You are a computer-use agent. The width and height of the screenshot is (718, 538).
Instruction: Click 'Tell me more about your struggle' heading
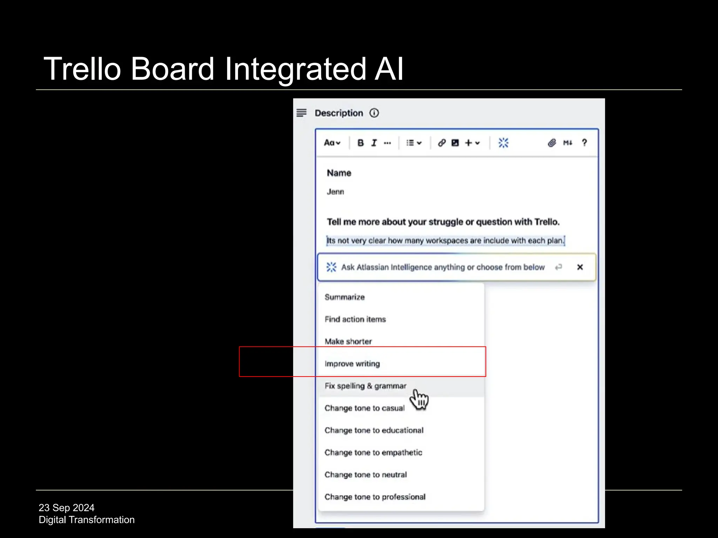pos(443,222)
